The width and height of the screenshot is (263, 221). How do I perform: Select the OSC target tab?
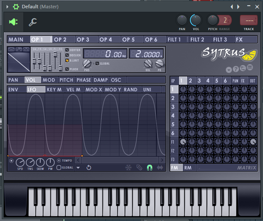click(x=118, y=80)
